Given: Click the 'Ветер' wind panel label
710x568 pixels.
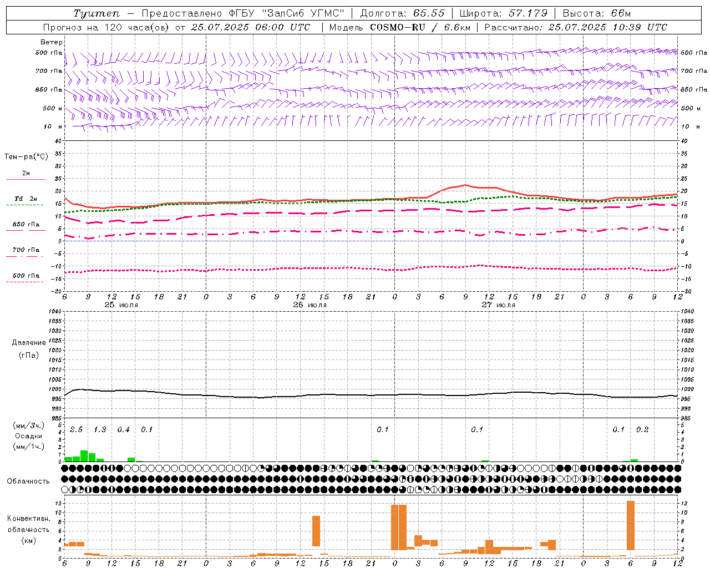Looking at the screenshot, I should 52,42.
